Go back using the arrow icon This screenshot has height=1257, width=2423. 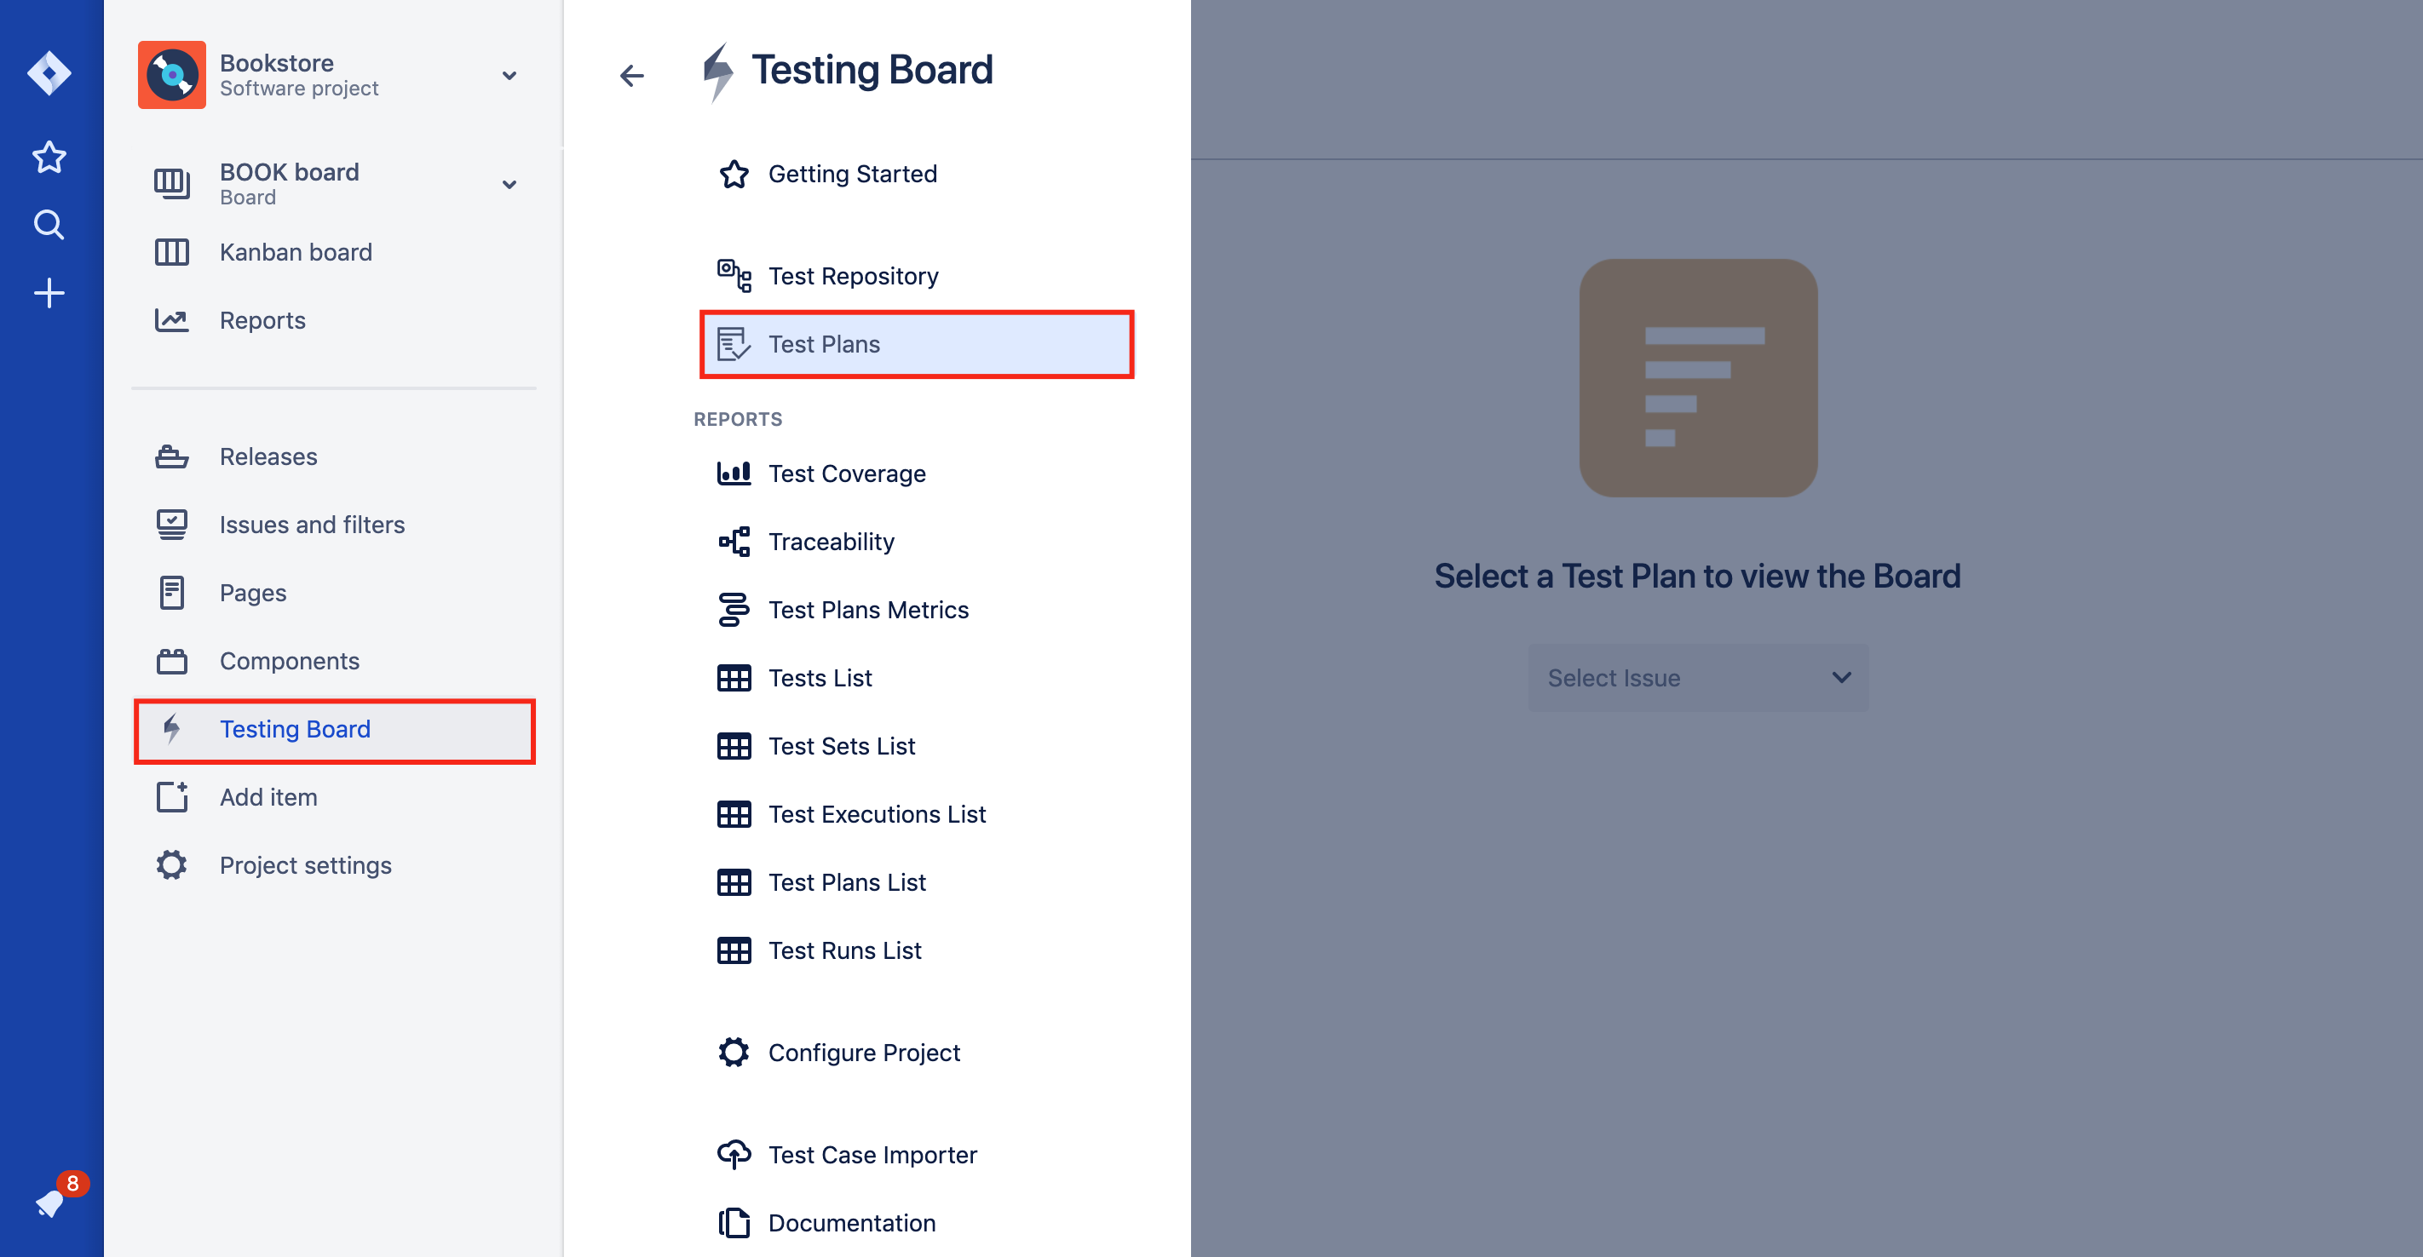[632, 75]
